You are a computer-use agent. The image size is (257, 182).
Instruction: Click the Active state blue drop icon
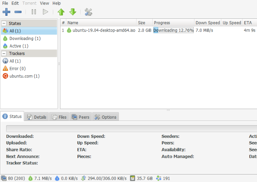(5, 46)
